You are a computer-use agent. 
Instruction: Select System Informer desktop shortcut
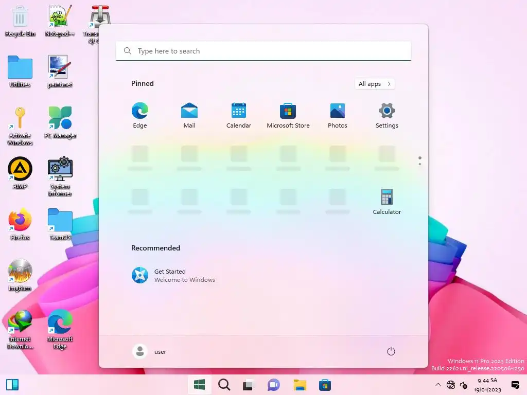(60, 177)
